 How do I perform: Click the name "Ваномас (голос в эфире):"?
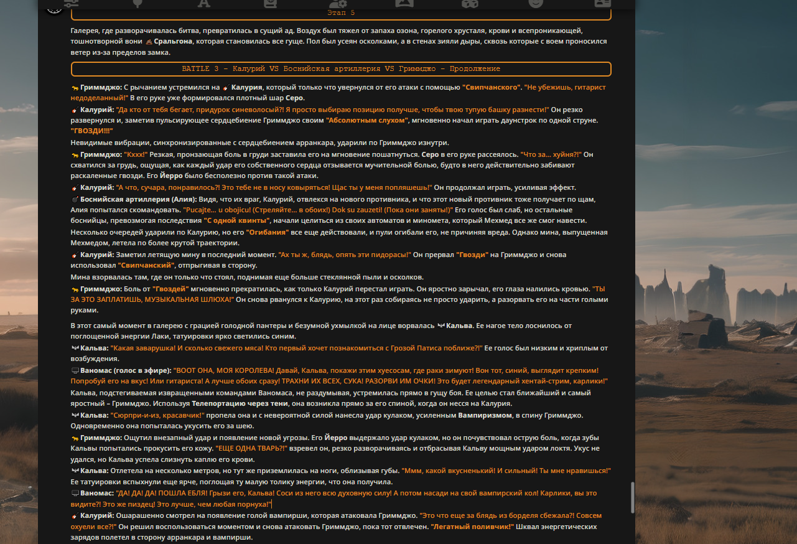coord(126,370)
